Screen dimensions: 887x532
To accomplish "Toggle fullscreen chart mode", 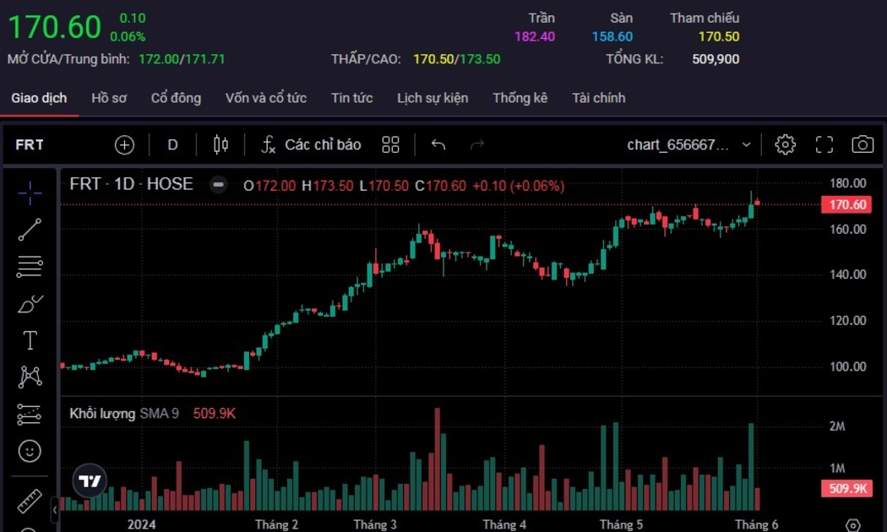I will pyautogui.click(x=824, y=144).
